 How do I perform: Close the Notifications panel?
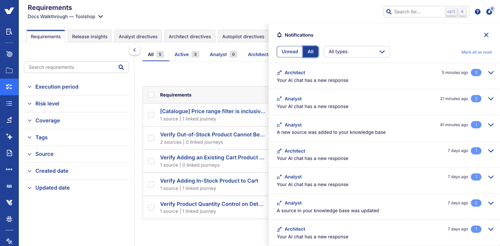point(486,35)
